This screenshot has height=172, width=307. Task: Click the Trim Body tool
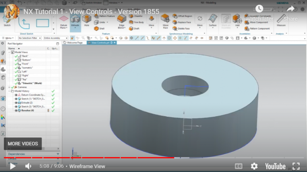coord(136,22)
